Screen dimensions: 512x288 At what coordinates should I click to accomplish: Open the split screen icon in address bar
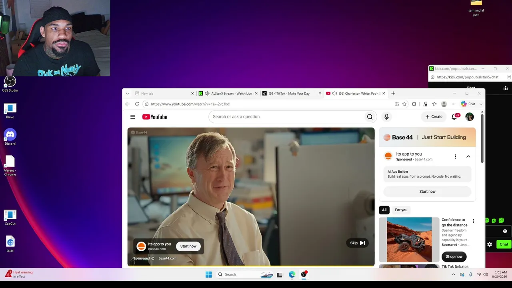point(397,104)
